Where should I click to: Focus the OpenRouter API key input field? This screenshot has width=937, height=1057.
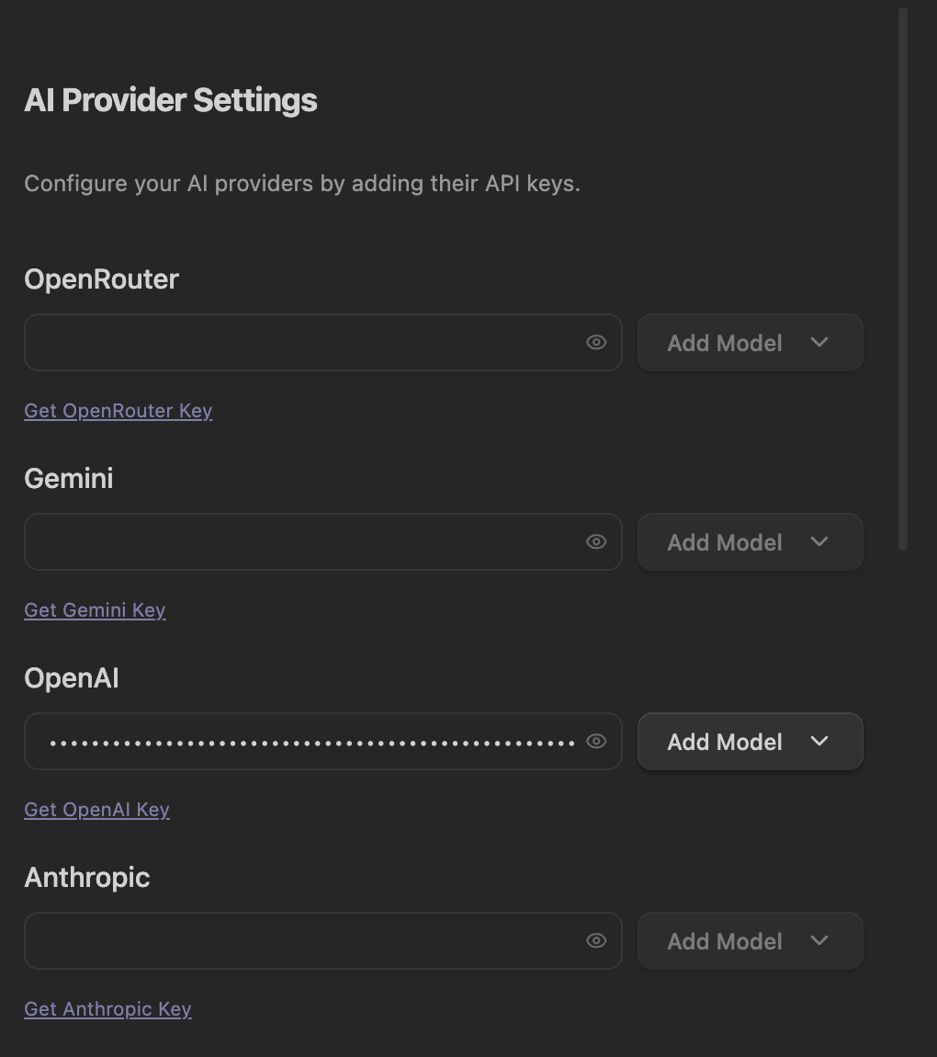pos(303,343)
